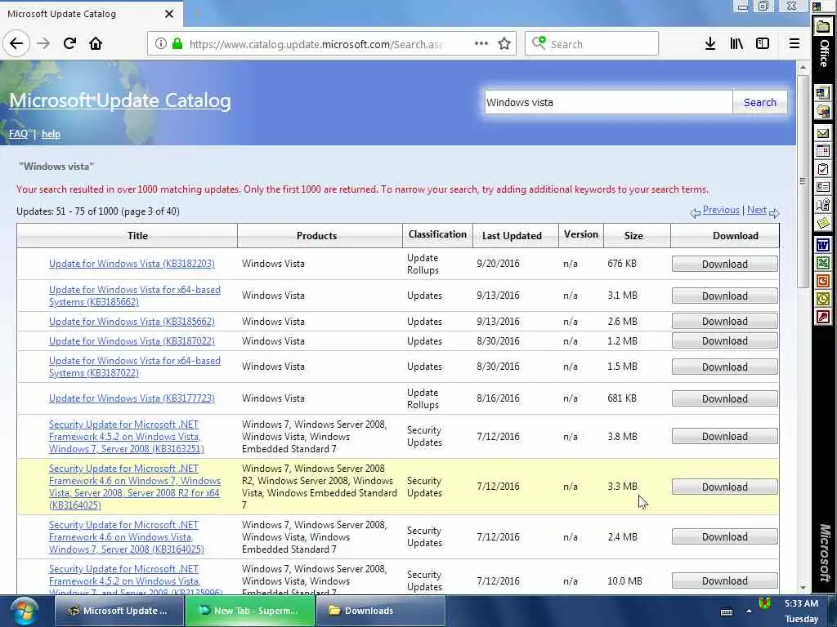Click the folder icon atop the Office bar

pos(822,27)
